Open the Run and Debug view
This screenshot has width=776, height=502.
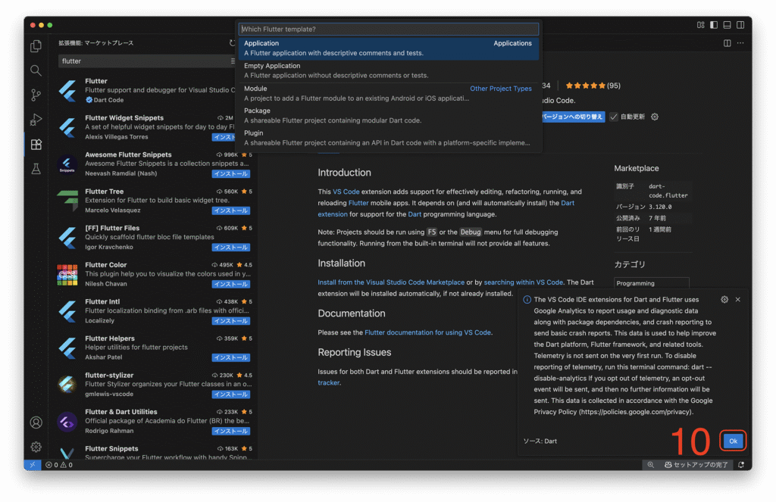tap(36, 120)
